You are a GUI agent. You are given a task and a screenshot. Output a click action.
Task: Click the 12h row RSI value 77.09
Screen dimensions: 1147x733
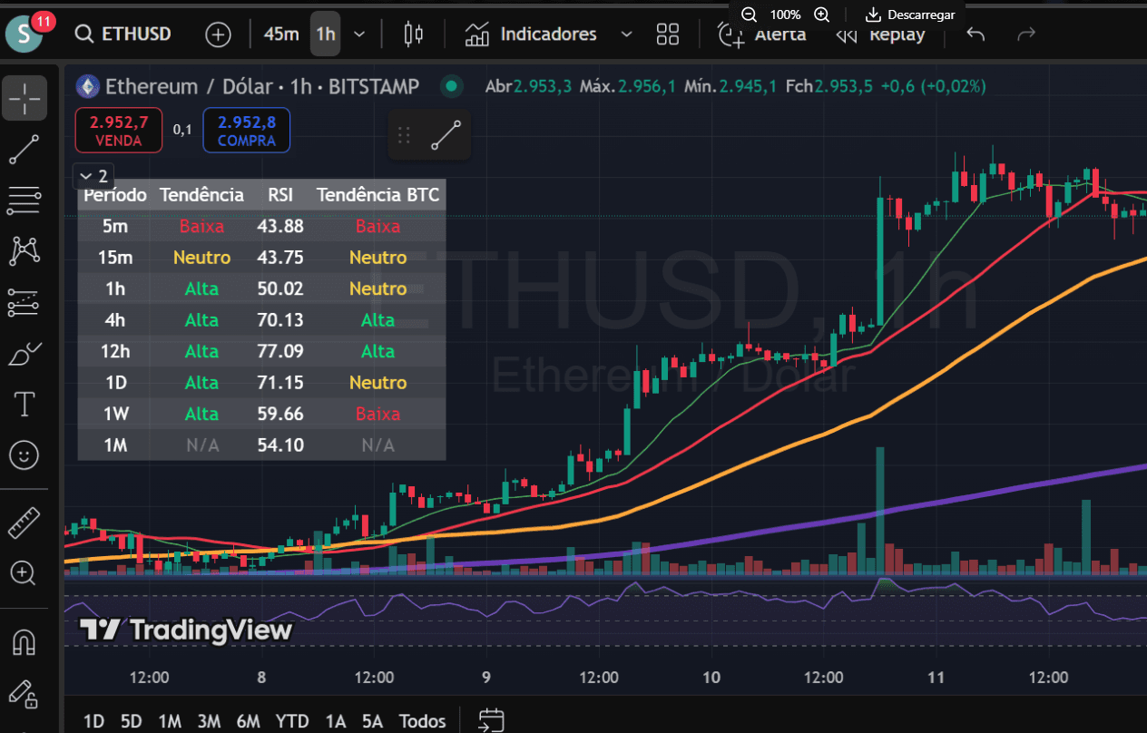280,351
